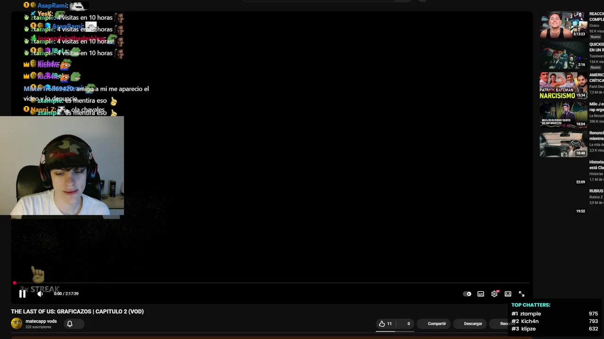The image size is (604, 339).
Task: Open the car driving video thumbnail (18:48)
Action: (563, 144)
